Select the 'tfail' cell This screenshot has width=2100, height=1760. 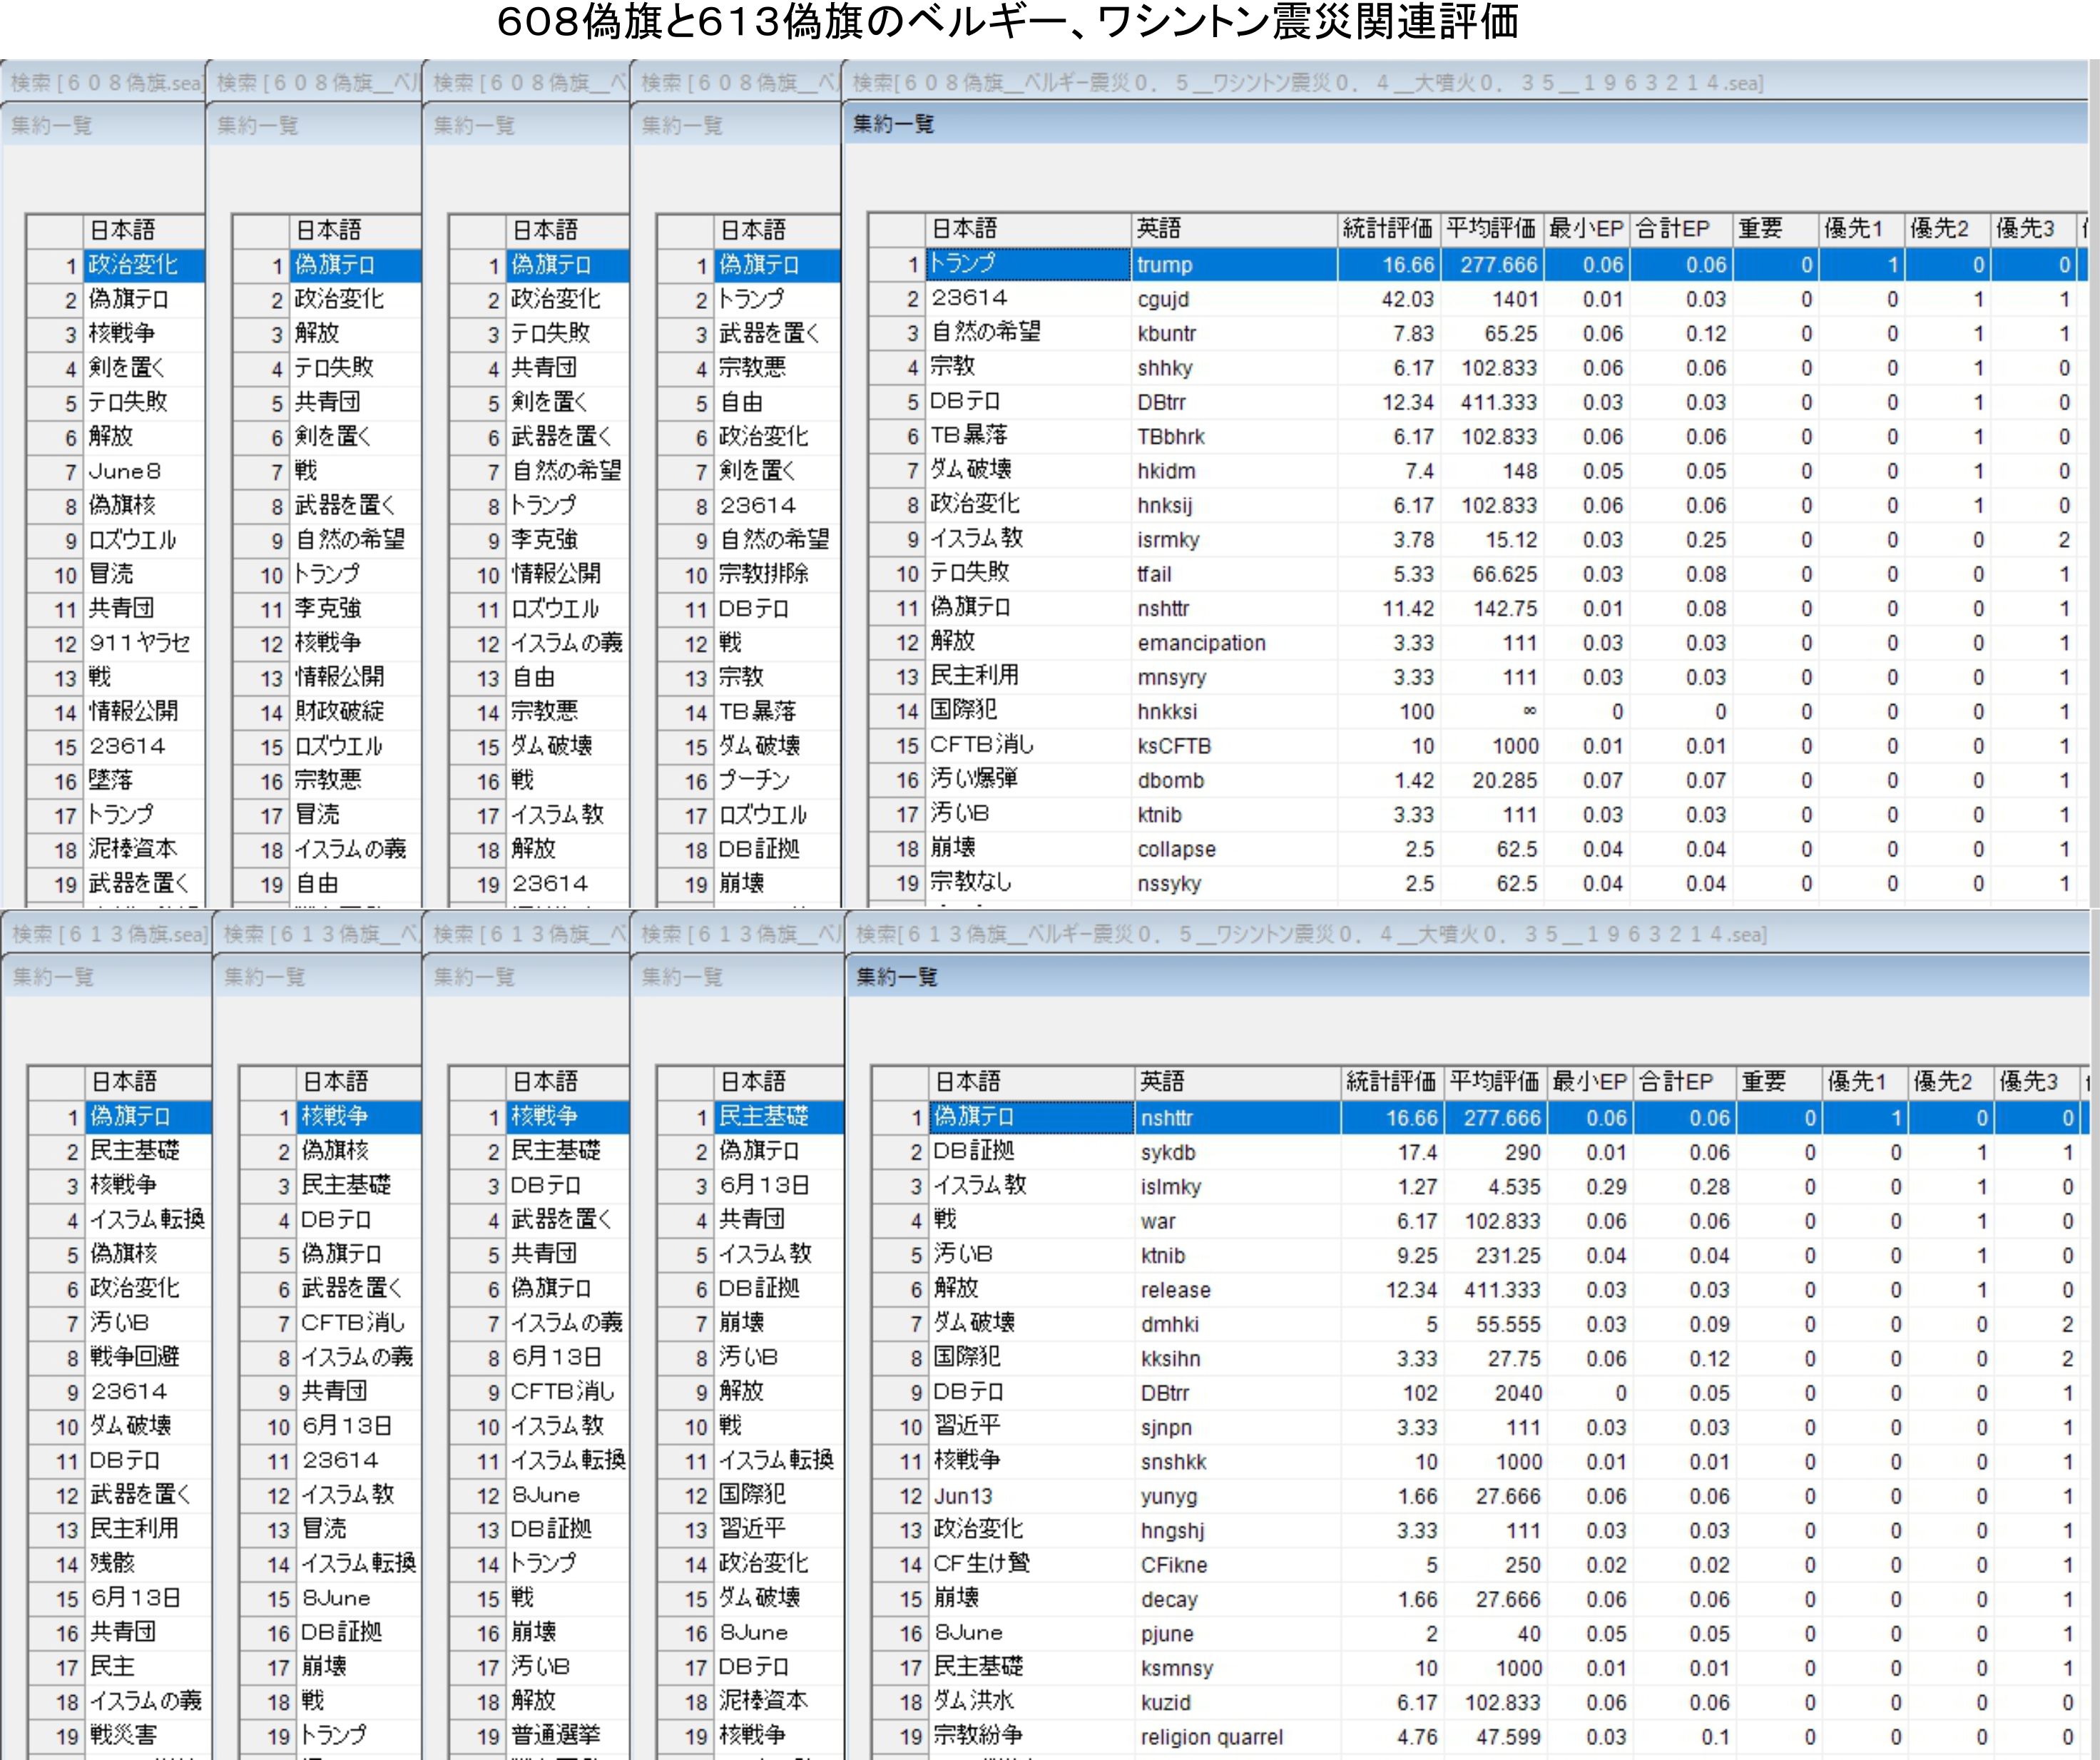tap(1234, 574)
